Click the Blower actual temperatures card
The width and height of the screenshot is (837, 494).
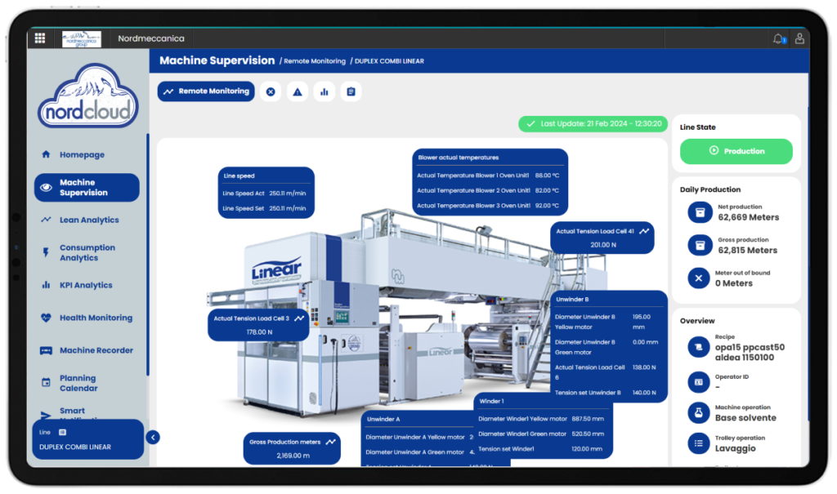click(x=490, y=182)
